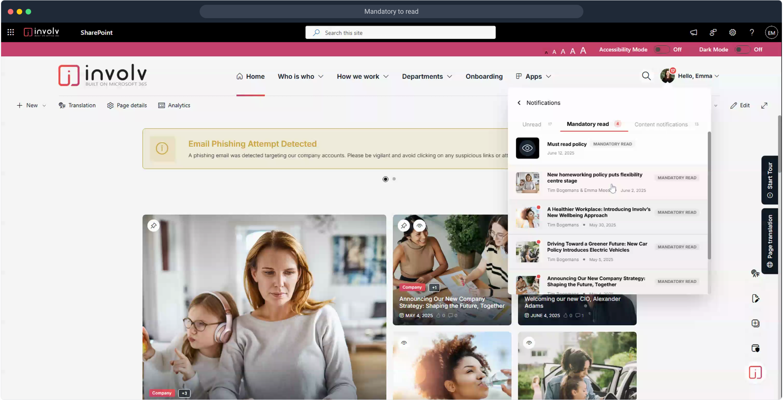
Task: Open the involv assistant icon at bottom right
Action: [x=755, y=373]
